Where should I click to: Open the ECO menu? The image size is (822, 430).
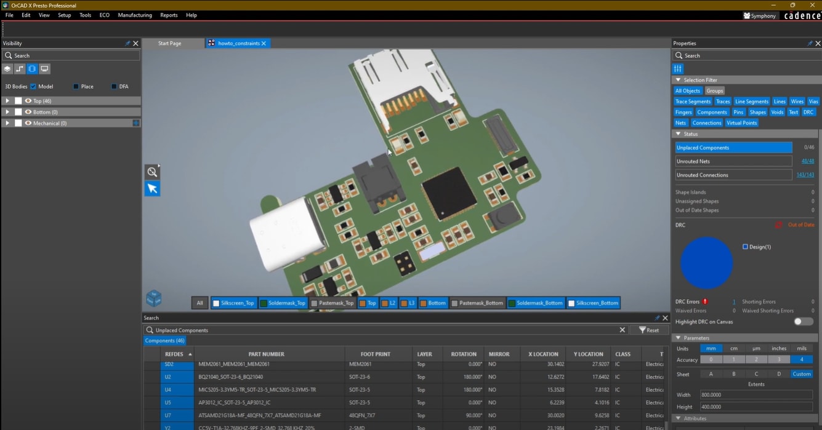pos(105,15)
